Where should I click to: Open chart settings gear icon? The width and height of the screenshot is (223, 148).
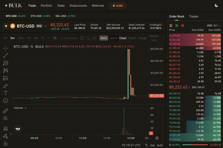click(157, 138)
